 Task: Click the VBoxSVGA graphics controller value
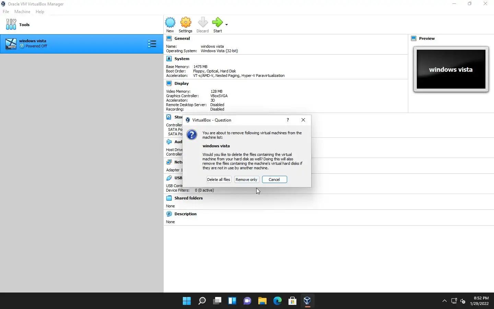219,96
